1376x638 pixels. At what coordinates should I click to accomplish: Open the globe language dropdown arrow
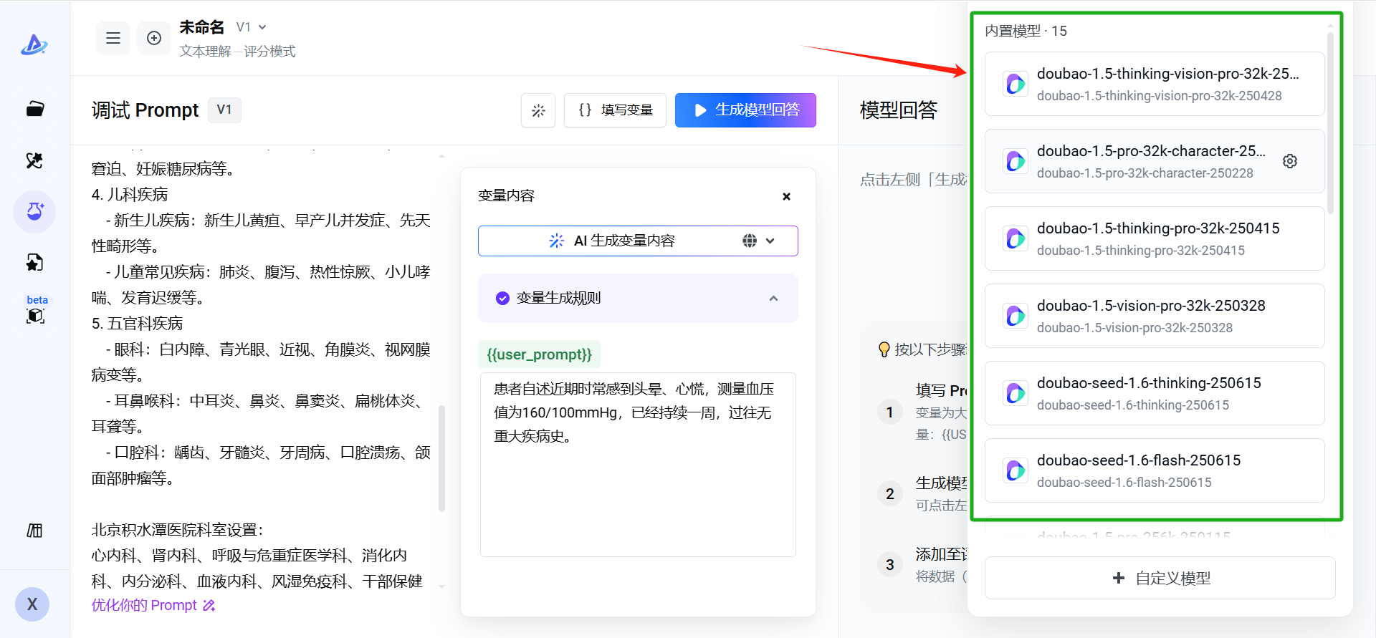tap(770, 241)
